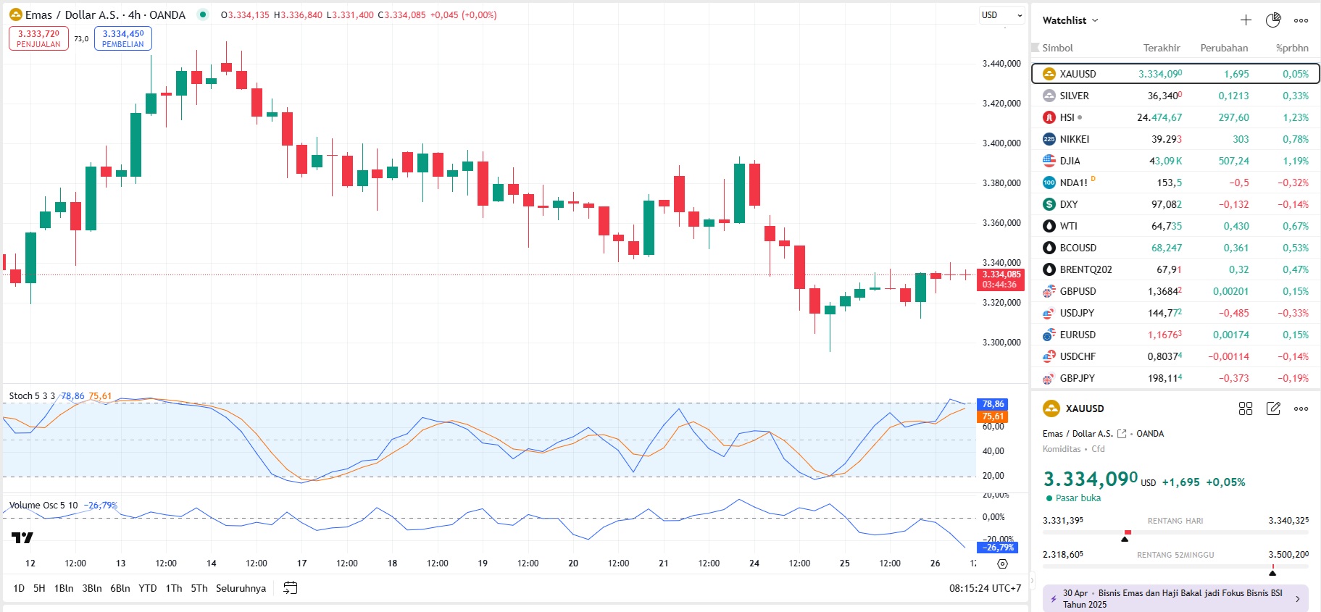Open the XAUUSD details three-dot menu
Screen dimensions: 1321x612
click(x=1301, y=408)
